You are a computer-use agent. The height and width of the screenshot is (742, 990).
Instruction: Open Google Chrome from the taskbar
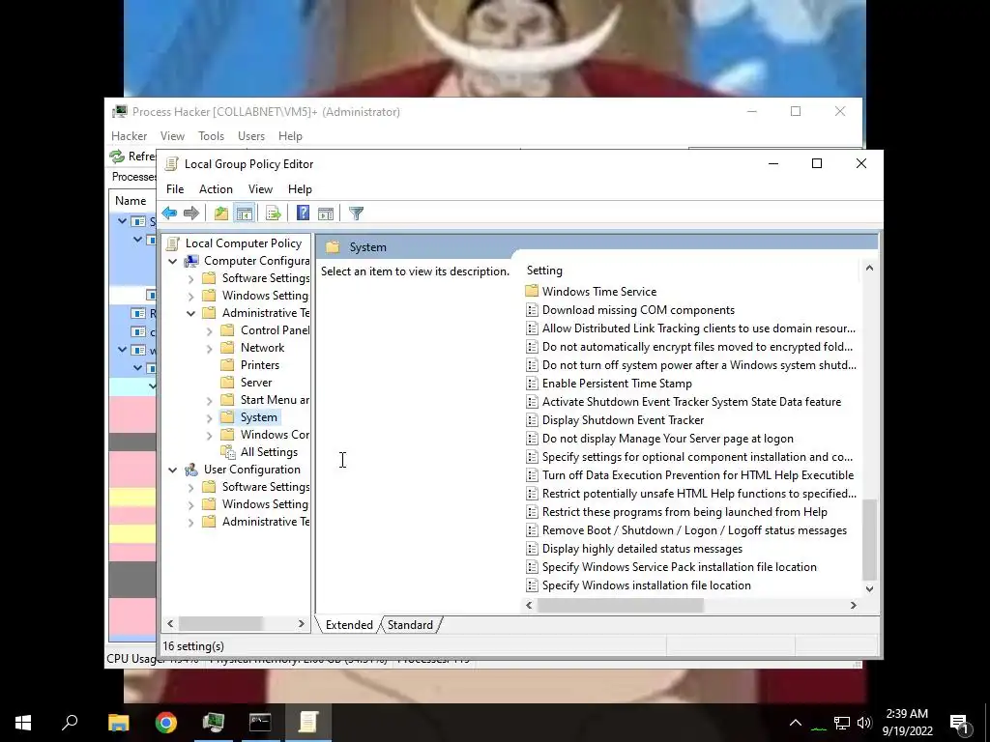pos(166,723)
